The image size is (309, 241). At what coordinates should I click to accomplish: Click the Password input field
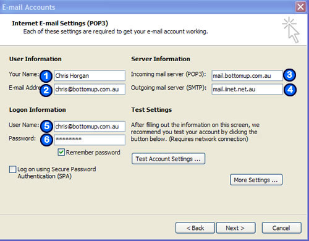point(90,140)
